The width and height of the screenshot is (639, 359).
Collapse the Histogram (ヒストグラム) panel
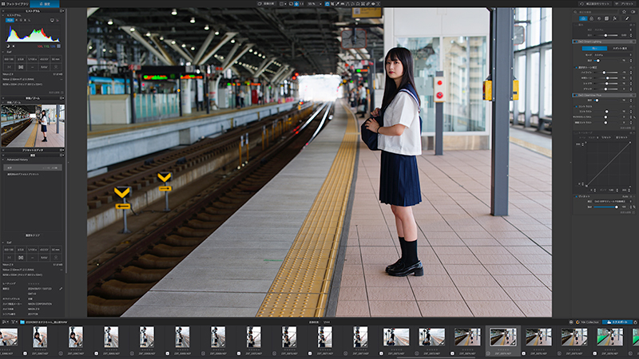pyautogui.click(x=3, y=14)
